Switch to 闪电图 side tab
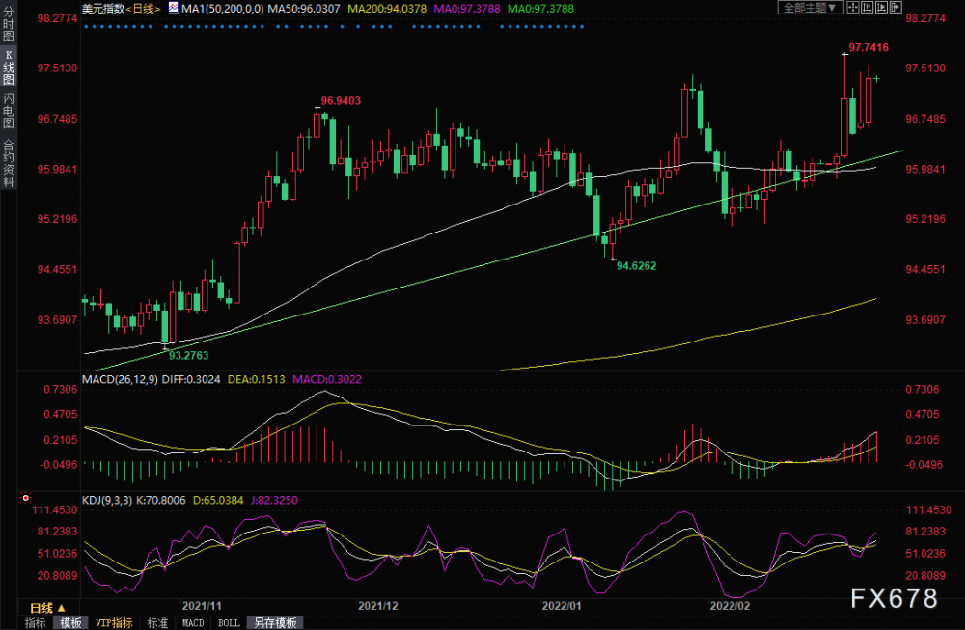The height and width of the screenshot is (630, 965). 8,111
